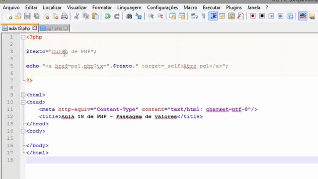Collapse the <head> fold marker
The image size is (318, 179).
tap(23, 102)
